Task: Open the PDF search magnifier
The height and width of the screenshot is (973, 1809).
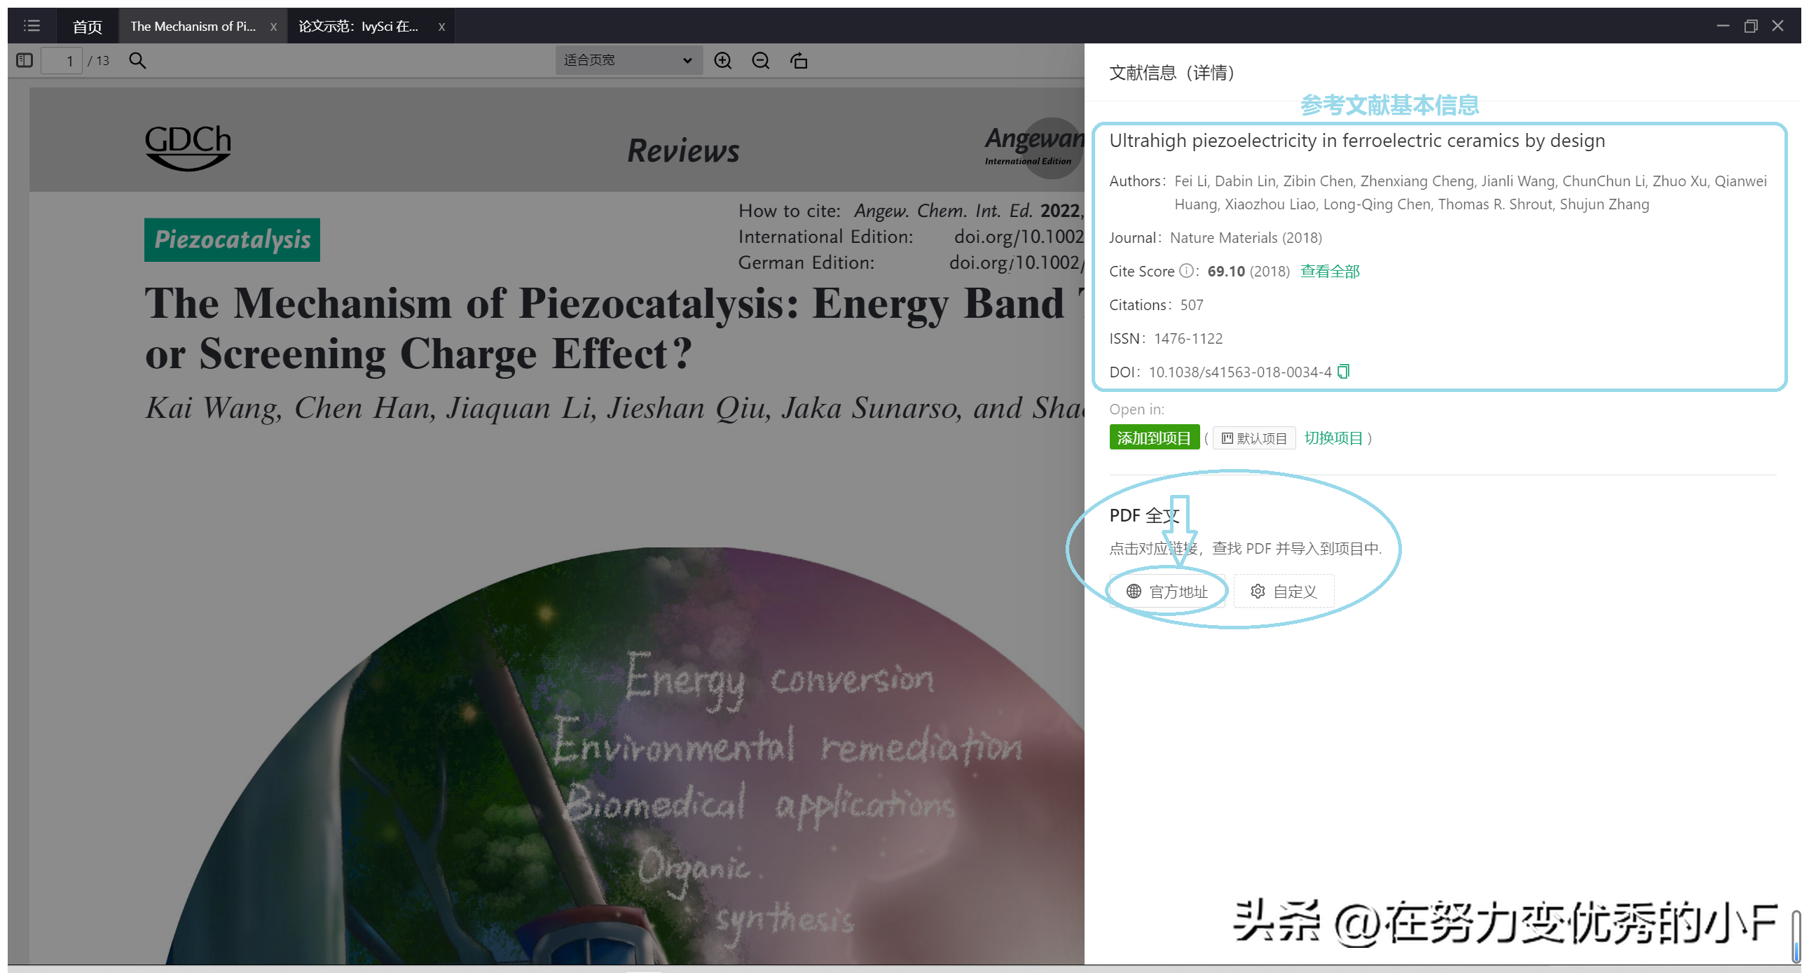Action: pos(137,60)
